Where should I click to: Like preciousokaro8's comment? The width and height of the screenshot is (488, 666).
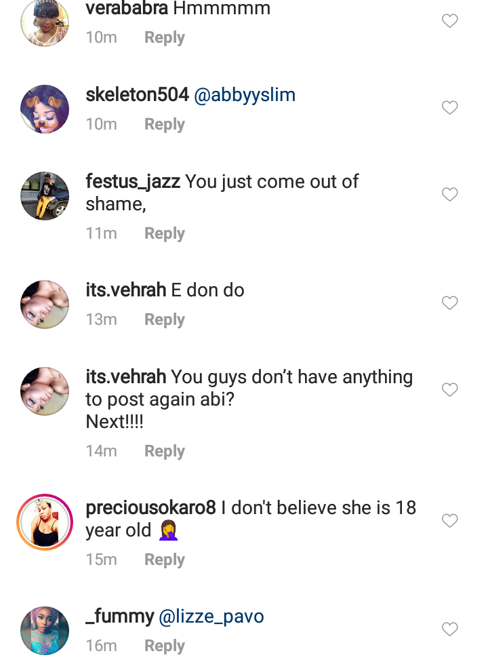[449, 521]
